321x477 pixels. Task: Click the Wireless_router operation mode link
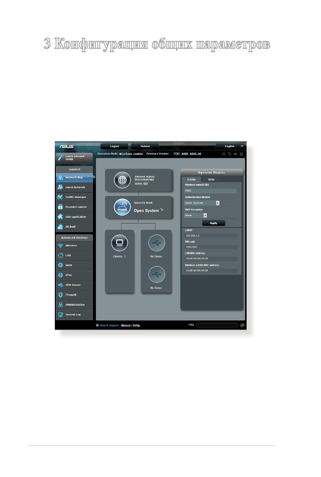pyautogui.click(x=131, y=154)
